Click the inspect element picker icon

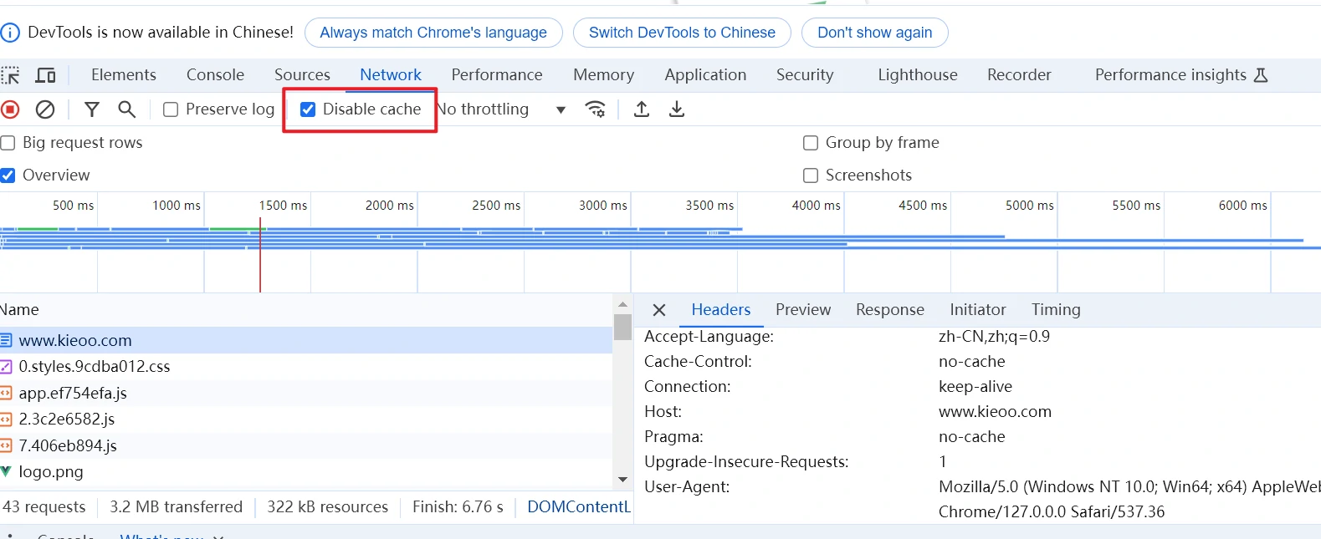[10, 75]
